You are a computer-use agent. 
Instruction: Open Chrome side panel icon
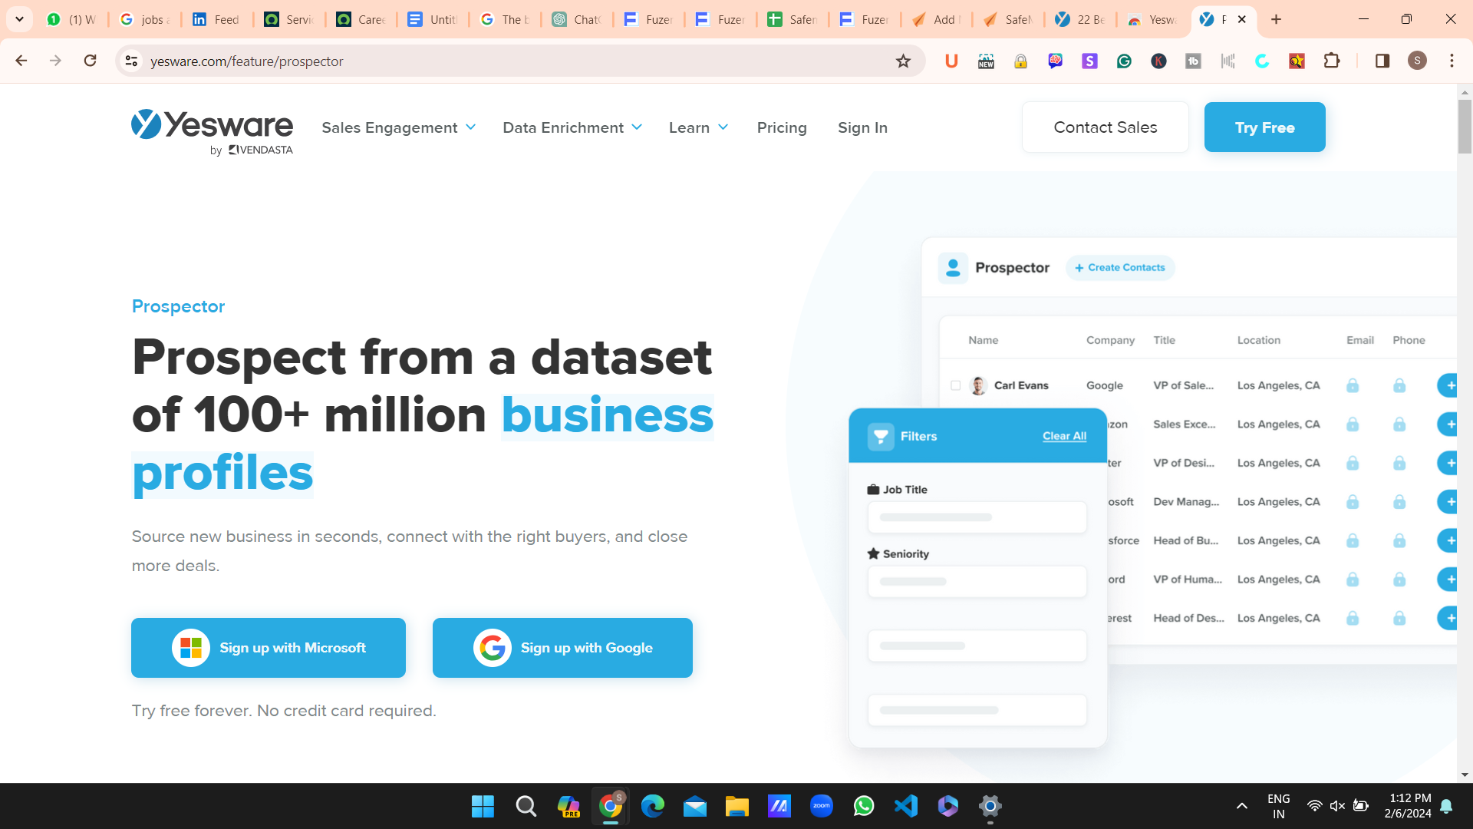click(1382, 61)
